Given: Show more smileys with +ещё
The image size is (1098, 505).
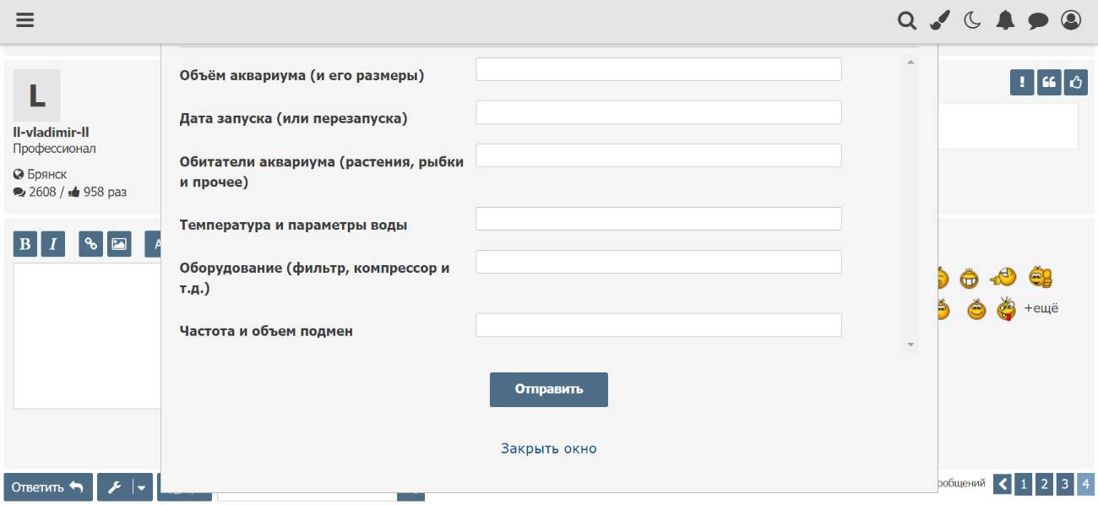Looking at the screenshot, I should tap(1041, 308).
